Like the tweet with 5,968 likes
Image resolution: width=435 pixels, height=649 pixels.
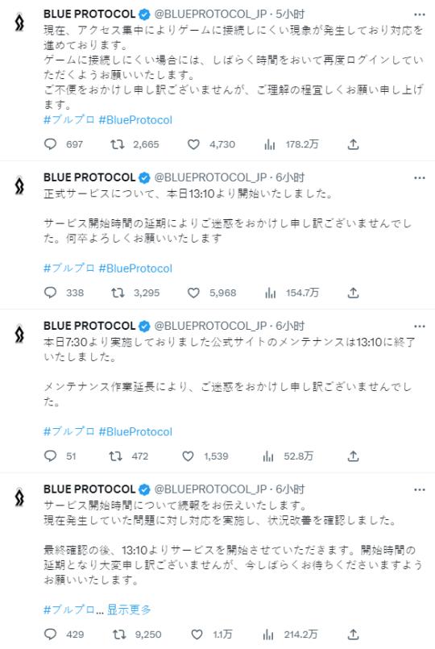[x=193, y=293]
